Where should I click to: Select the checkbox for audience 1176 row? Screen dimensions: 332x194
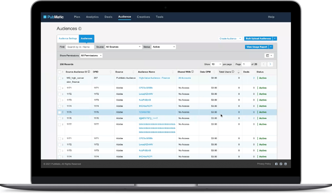point(59,118)
